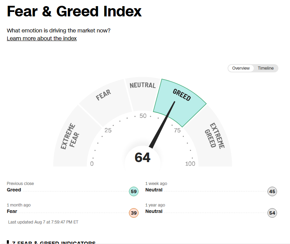The width and height of the screenshot is (290, 244).
Task: Open Learn more about the index link
Action: (42, 38)
